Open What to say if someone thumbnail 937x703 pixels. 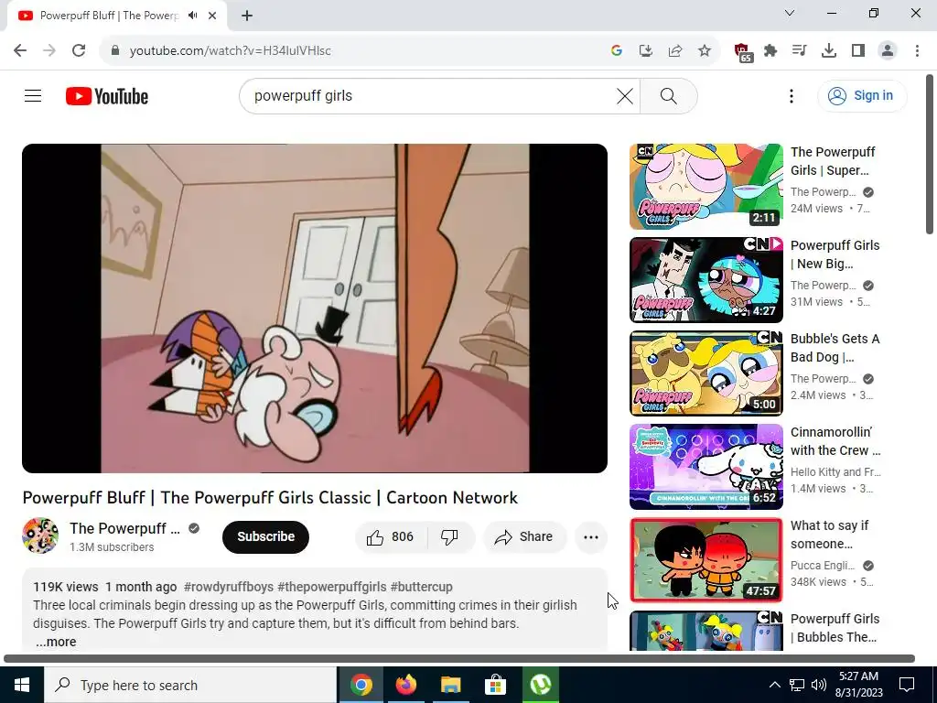coord(705,559)
